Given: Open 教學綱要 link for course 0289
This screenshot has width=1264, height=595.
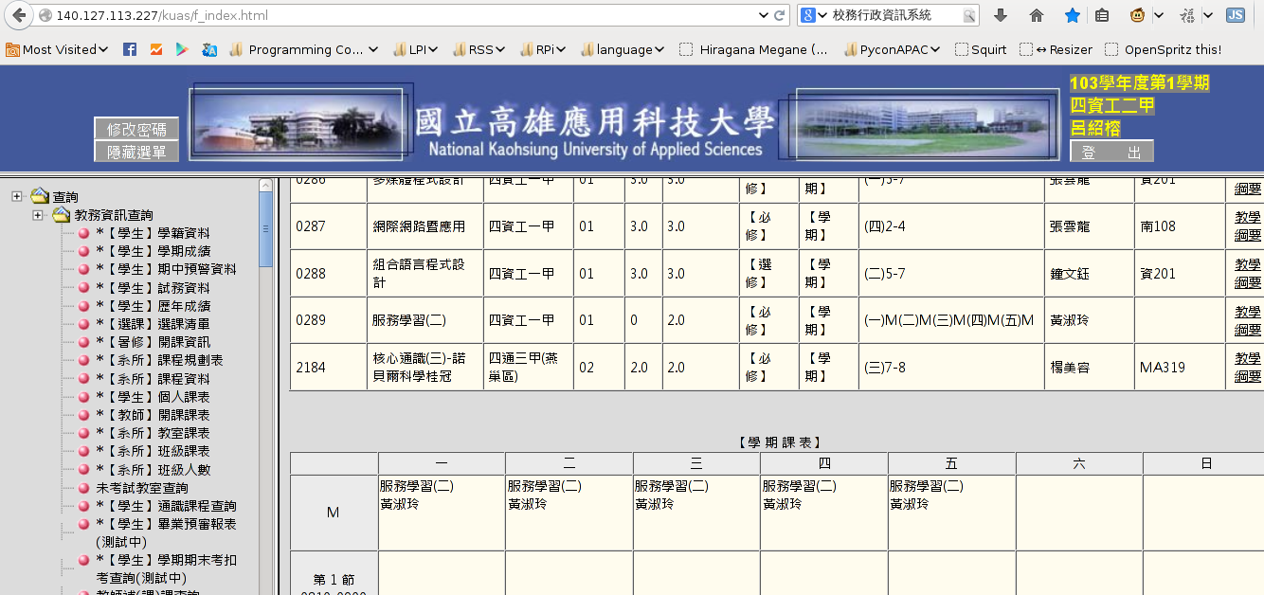Looking at the screenshot, I should pos(1248,320).
